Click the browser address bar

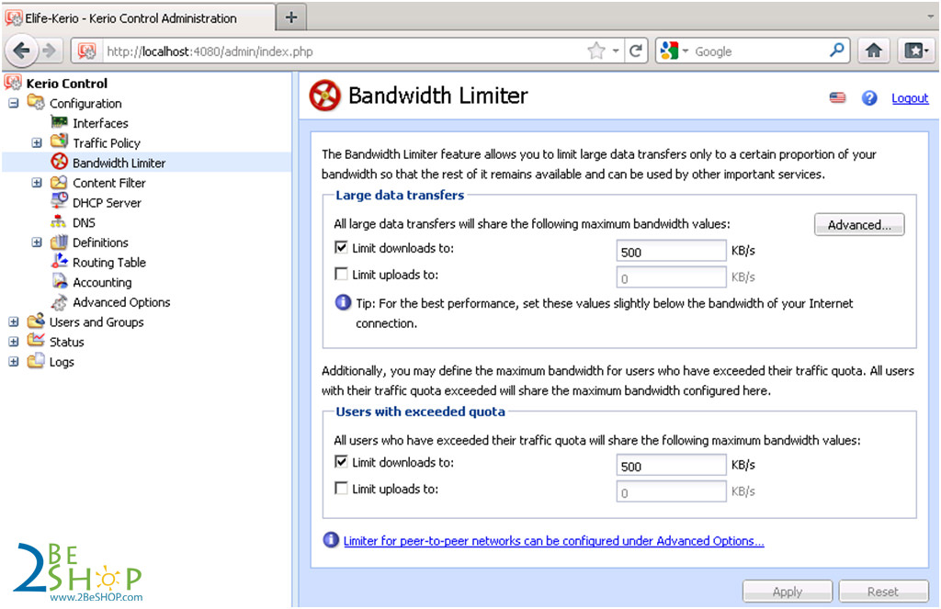342,51
